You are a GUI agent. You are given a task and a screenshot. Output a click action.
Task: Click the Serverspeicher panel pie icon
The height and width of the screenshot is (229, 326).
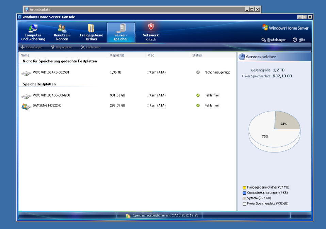(x=242, y=57)
